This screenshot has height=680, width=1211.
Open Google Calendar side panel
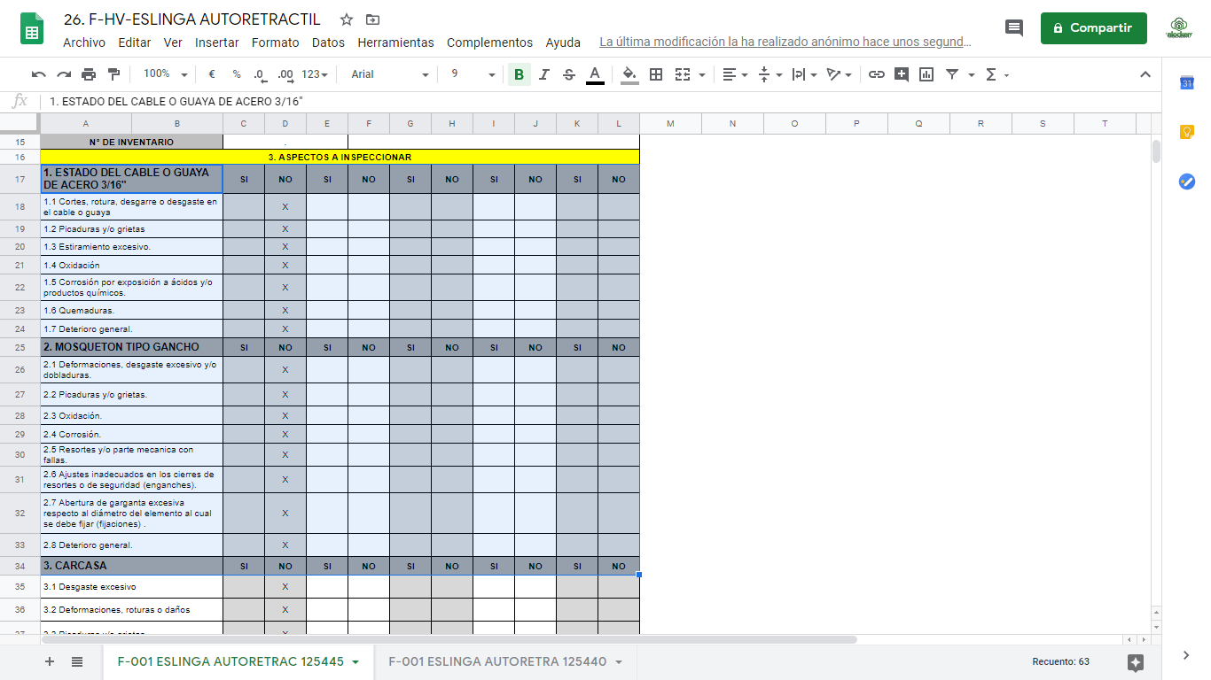click(x=1187, y=83)
